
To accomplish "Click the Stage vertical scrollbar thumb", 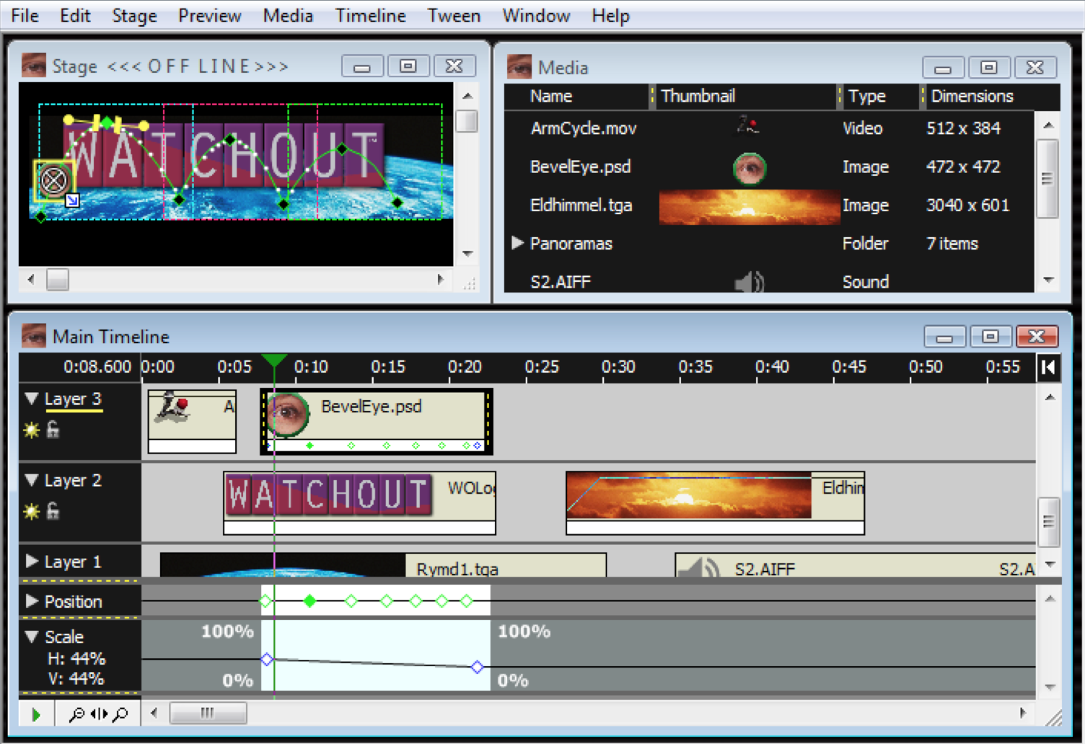I will click(467, 121).
